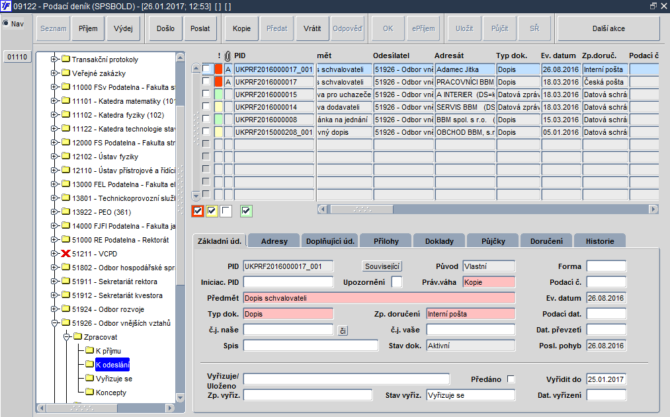Click the folder icon for K příjmu
670x417 pixels.
tap(89, 351)
